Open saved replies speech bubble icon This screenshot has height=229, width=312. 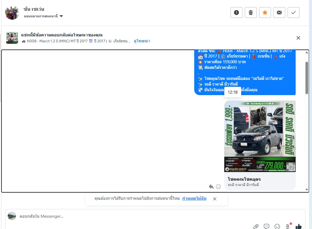point(266,226)
